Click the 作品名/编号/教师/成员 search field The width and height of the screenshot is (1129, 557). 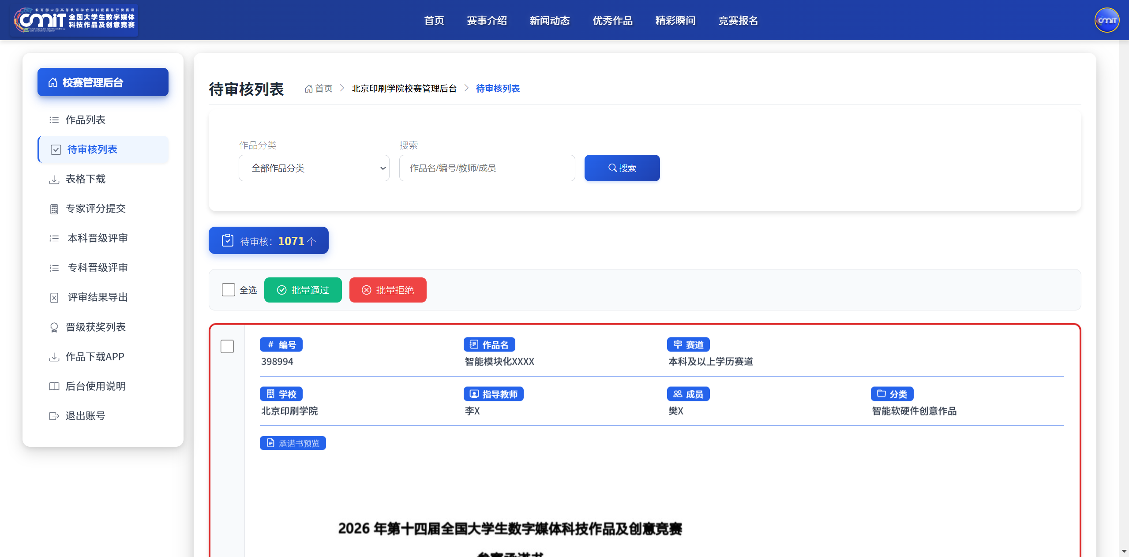pos(487,168)
